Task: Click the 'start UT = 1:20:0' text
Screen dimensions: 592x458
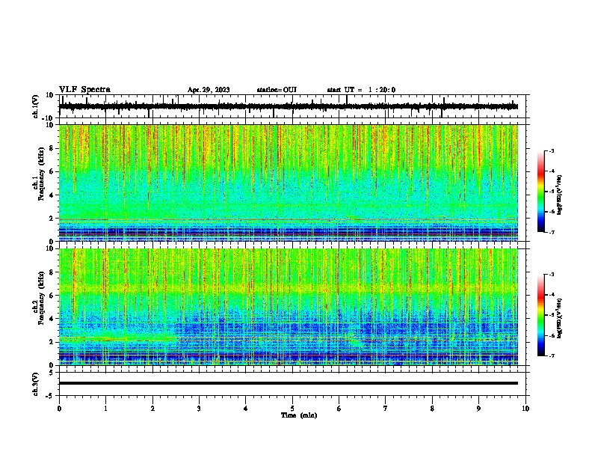Action: (x=361, y=90)
